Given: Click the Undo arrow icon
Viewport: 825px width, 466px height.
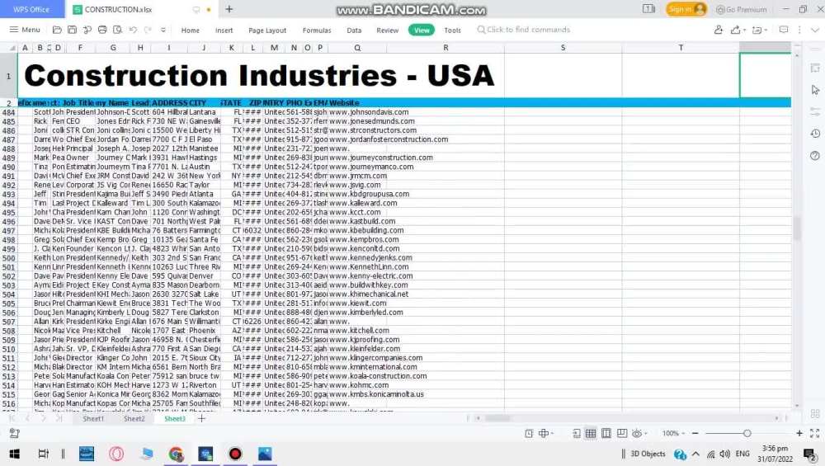Looking at the screenshot, I should (133, 30).
